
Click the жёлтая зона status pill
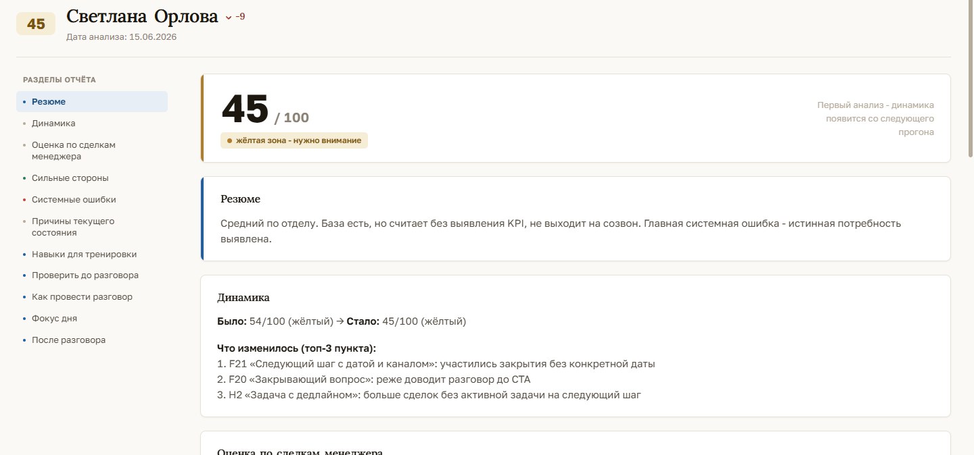[x=294, y=140]
